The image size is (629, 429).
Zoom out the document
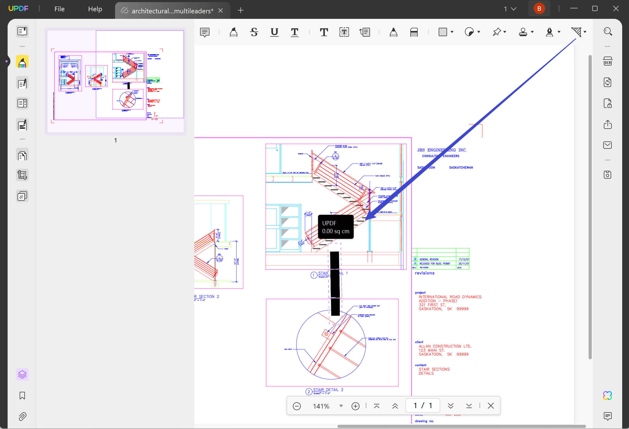tap(297, 406)
